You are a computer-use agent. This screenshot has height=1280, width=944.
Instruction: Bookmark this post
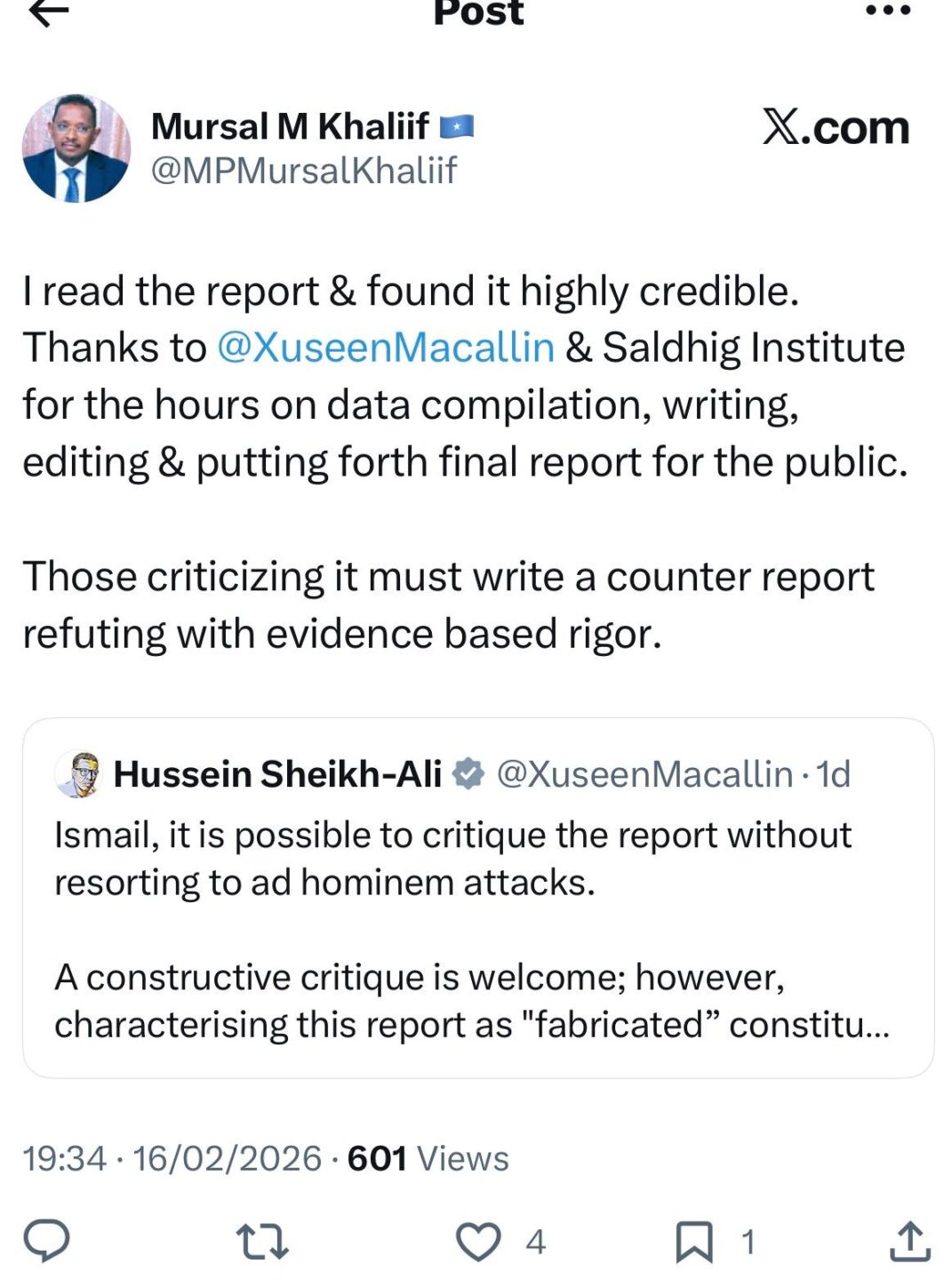coord(693,1241)
